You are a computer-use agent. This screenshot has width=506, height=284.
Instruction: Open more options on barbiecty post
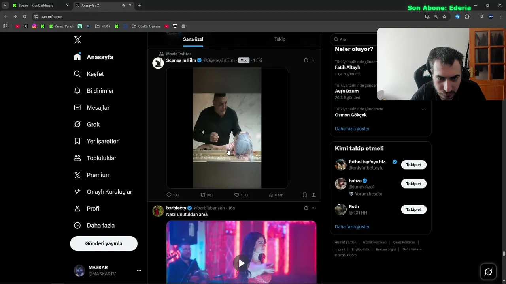pyautogui.click(x=313, y=208)
